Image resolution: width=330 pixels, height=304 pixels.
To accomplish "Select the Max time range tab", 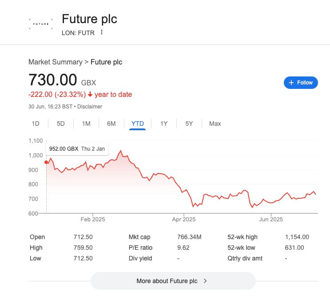I will point(215,124).
